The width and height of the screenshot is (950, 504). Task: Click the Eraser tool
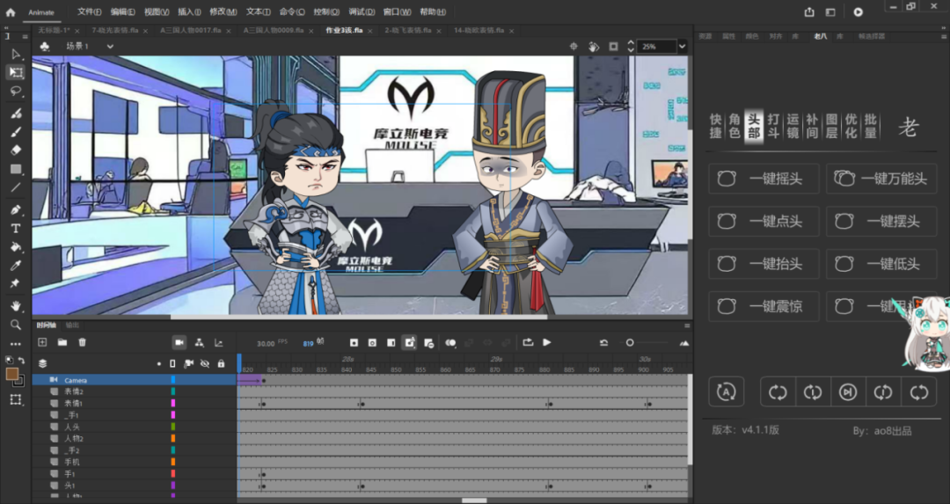tap(16, 150)
